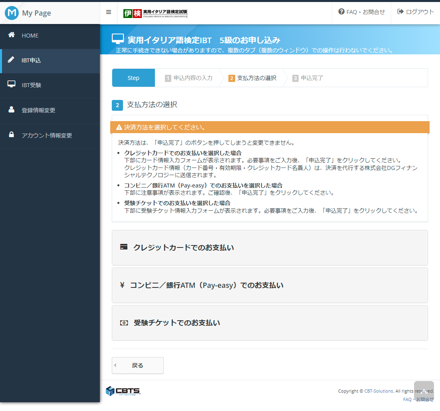This screenshot has height=411, width=440.
Task: Open HOME in the sidebar
Action: coord(50,36)
